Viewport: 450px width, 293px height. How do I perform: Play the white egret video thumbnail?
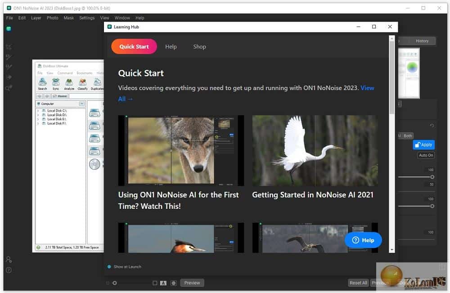315,150
